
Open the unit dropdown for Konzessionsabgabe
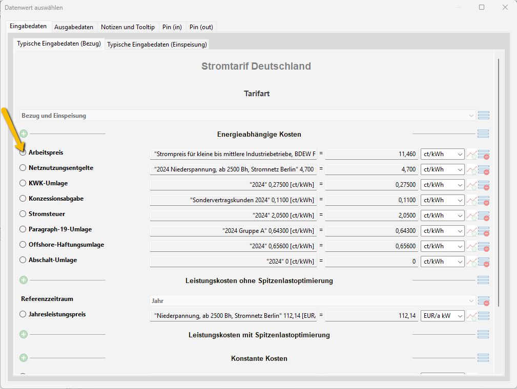(443, 200)
